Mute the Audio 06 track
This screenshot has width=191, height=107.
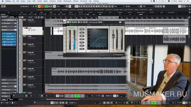tap(24, 52)
